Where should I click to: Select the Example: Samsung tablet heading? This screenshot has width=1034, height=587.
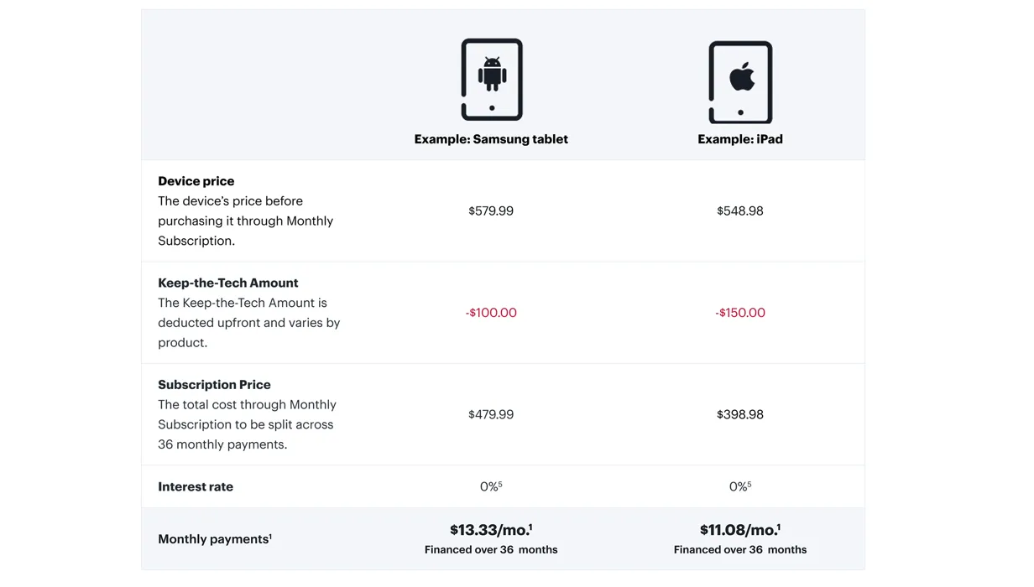coord(491,139)
